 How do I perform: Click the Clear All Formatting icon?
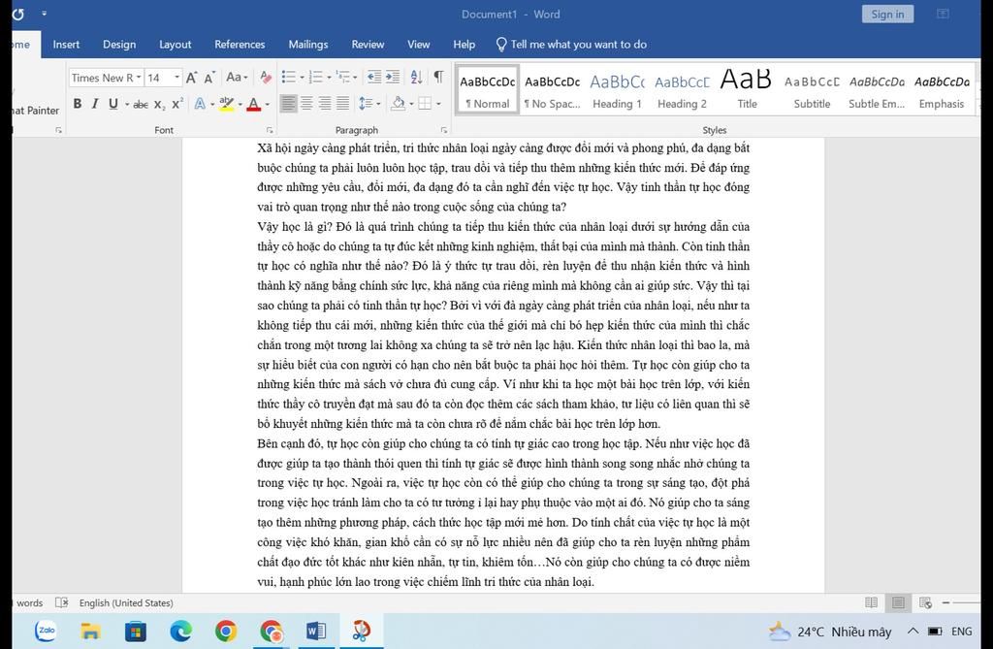[266, 78]
